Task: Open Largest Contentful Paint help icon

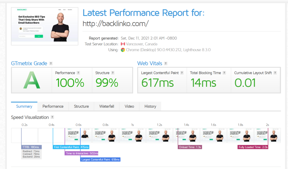Action: coord(182,73)
